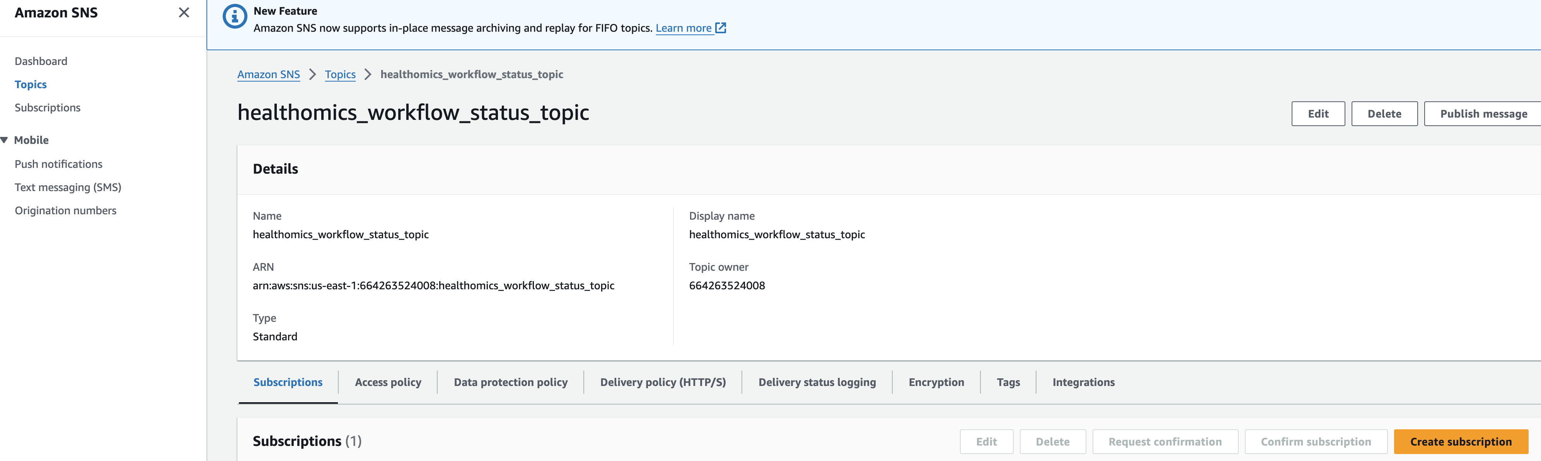Open Subscriptions in the sidebar
This screenshot has height=461, width=1541.
pos(47,108)
